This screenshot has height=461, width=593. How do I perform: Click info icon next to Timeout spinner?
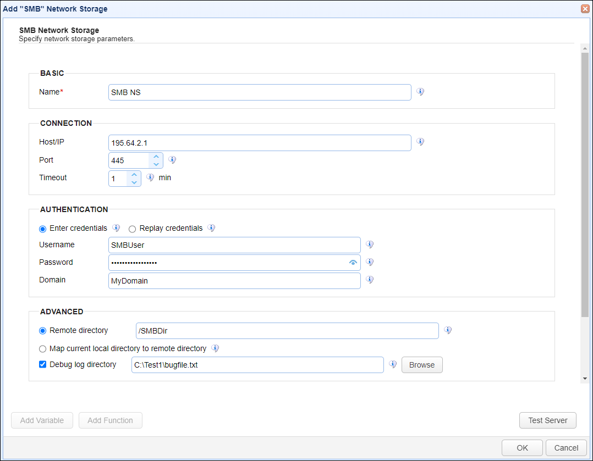point(150,177)
